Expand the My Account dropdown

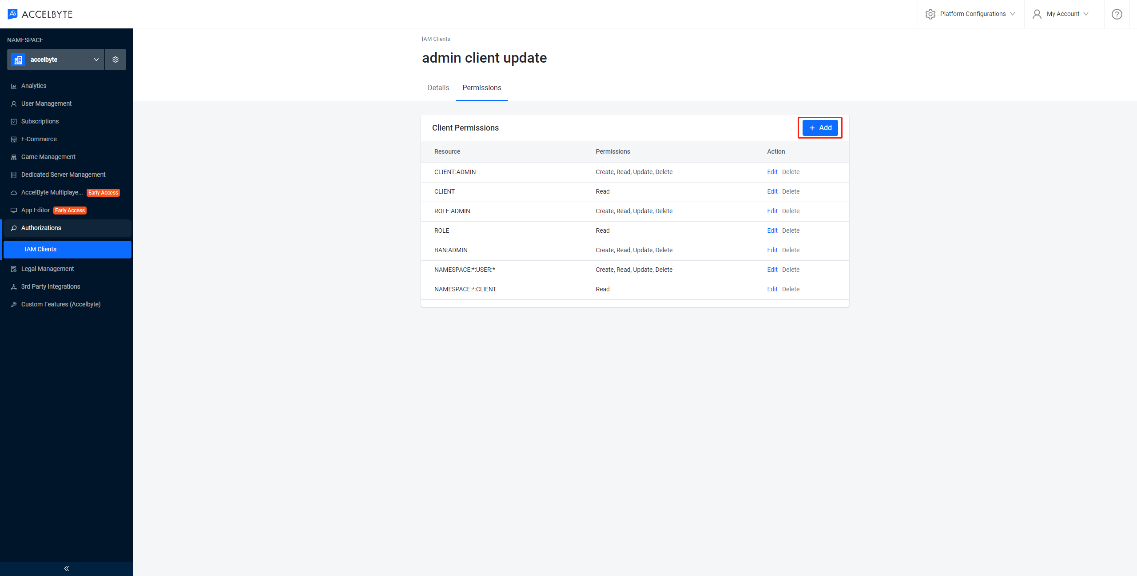click(1064, 13)
